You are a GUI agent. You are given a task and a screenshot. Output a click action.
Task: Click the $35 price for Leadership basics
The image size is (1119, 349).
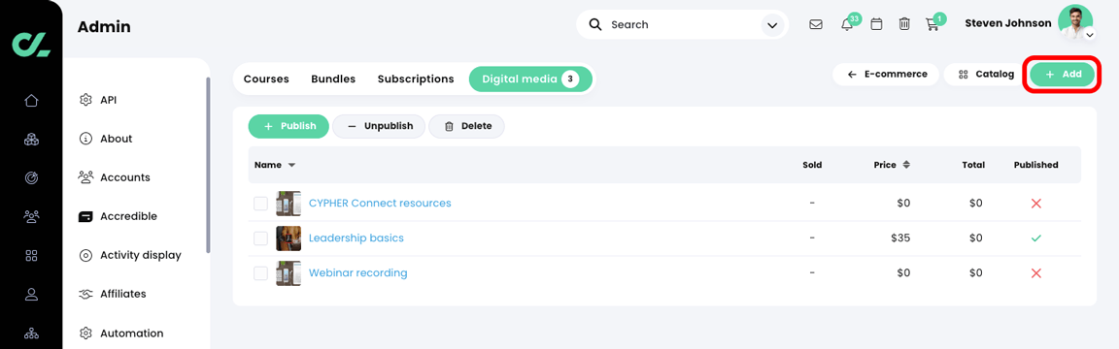(900, 238)
